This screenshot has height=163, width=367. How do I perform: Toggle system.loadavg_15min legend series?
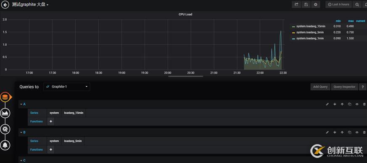311,26
